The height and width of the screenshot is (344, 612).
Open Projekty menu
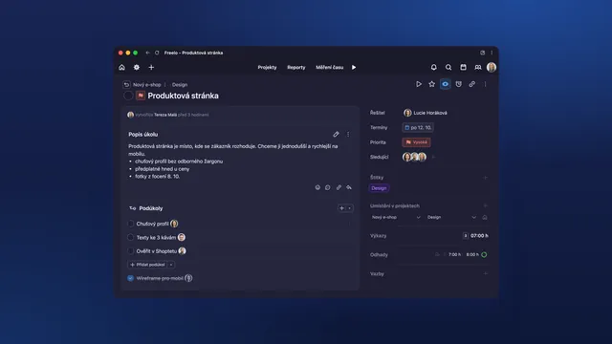point(267,68)
